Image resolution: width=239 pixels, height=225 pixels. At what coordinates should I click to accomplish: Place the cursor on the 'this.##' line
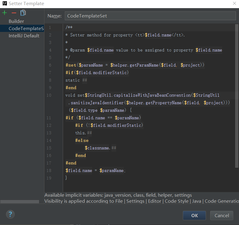(x=83, y=133)
